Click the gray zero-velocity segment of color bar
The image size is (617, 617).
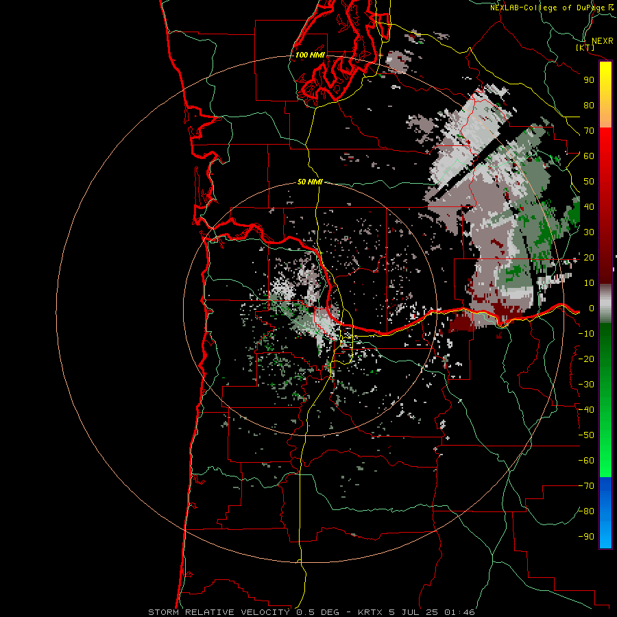(x=605, y=304)
